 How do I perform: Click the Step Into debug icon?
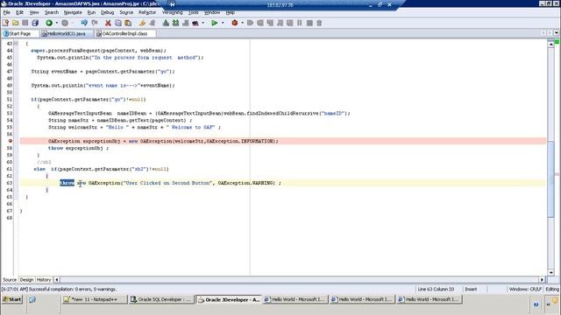(x=270, y=23)
